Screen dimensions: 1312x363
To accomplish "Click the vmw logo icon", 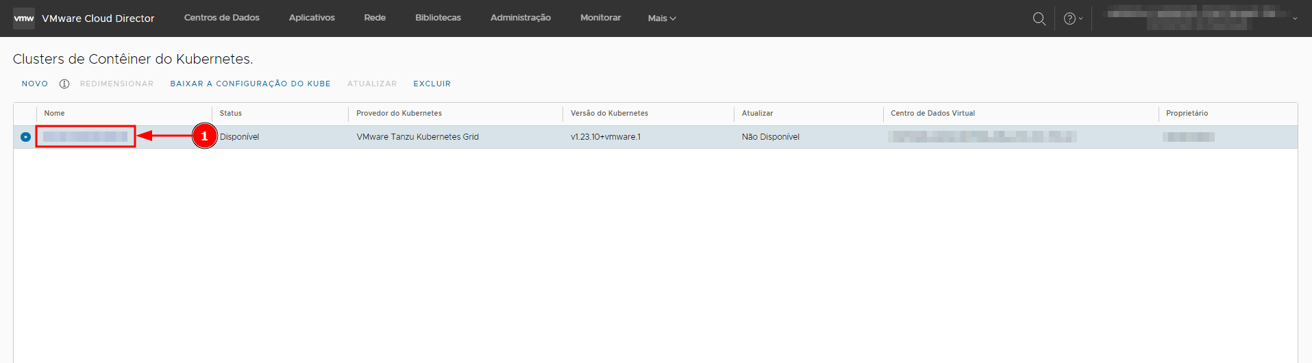I will click(x=24, y=18).
